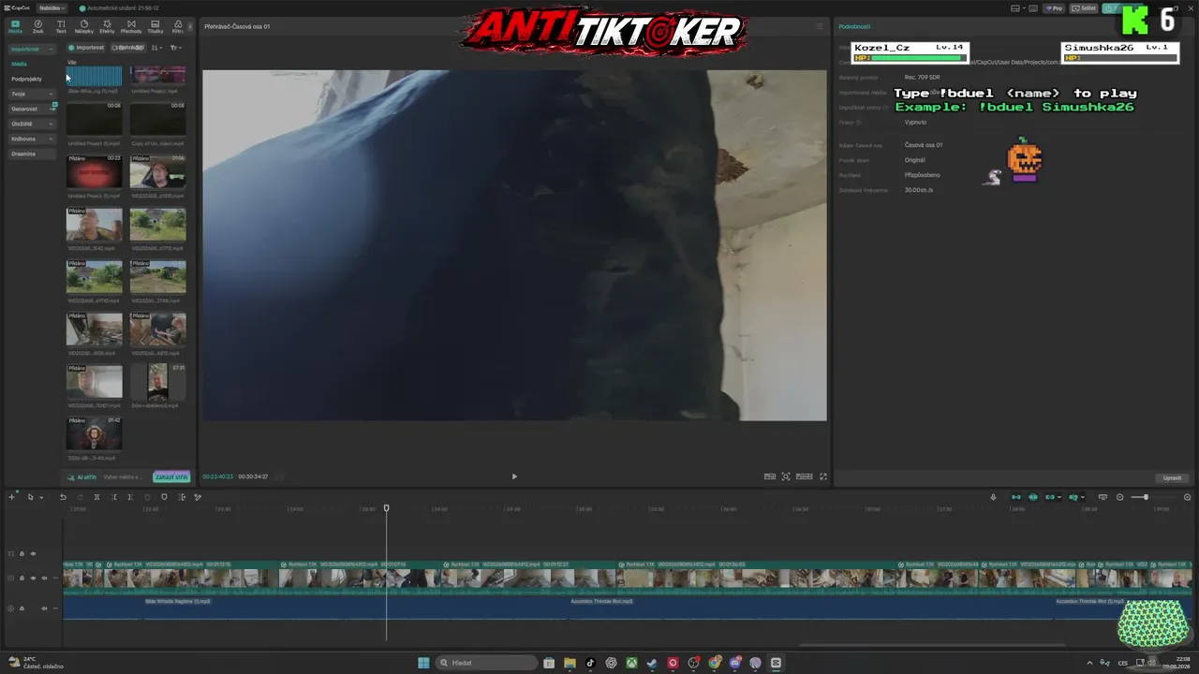The height and width of the screenshot is (674, 1199).
Task: Show more tabs with the chevron arrow
Action: tap(190, 26)
